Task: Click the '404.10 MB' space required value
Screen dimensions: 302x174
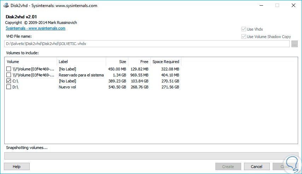Action: [x=170, y=75]
